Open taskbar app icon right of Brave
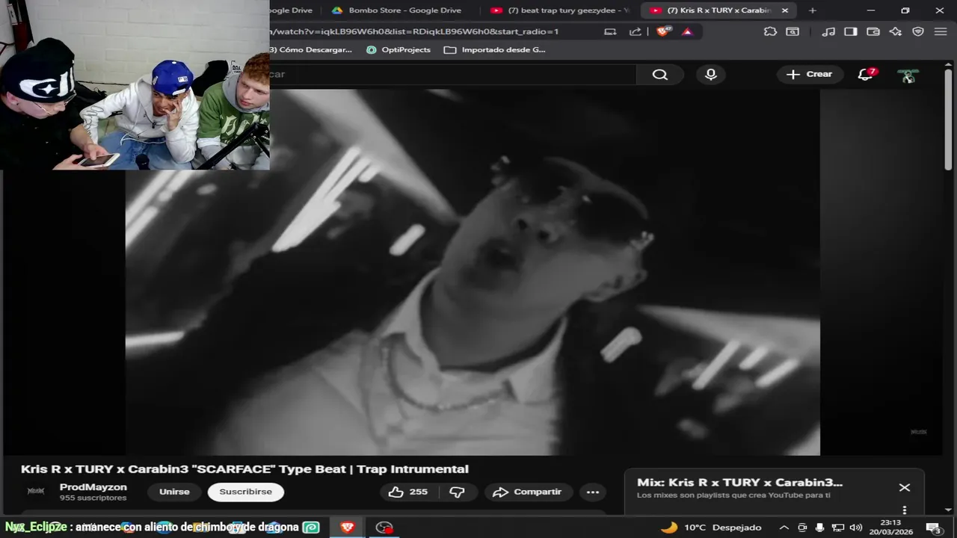957x538 pixels. (x=384, y=528)
